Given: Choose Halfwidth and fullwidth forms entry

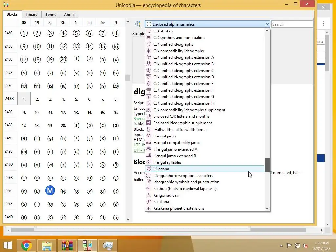Looking at the screenshot, I should tap(205, 130).
